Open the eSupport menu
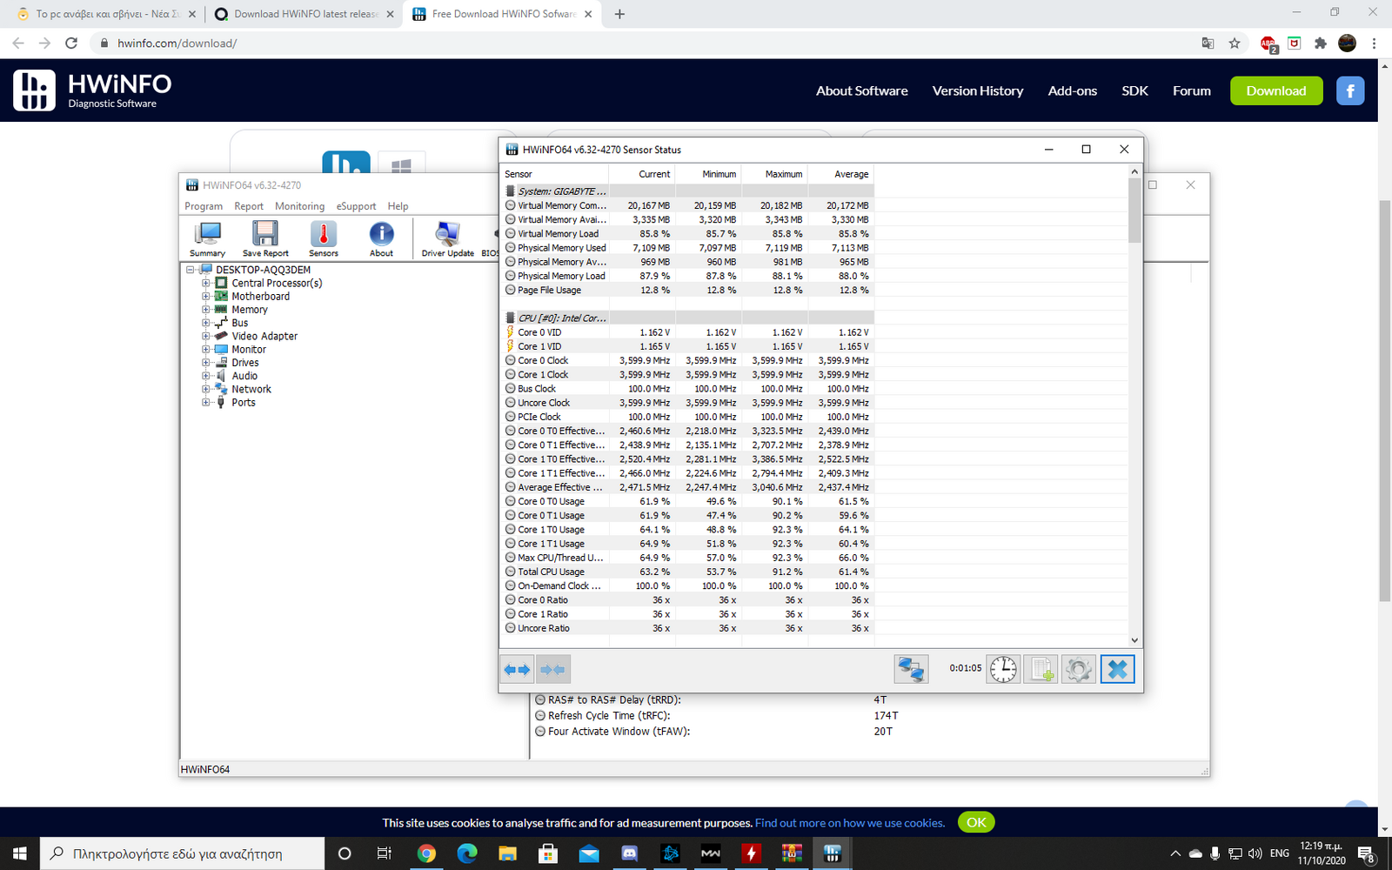 356,206
